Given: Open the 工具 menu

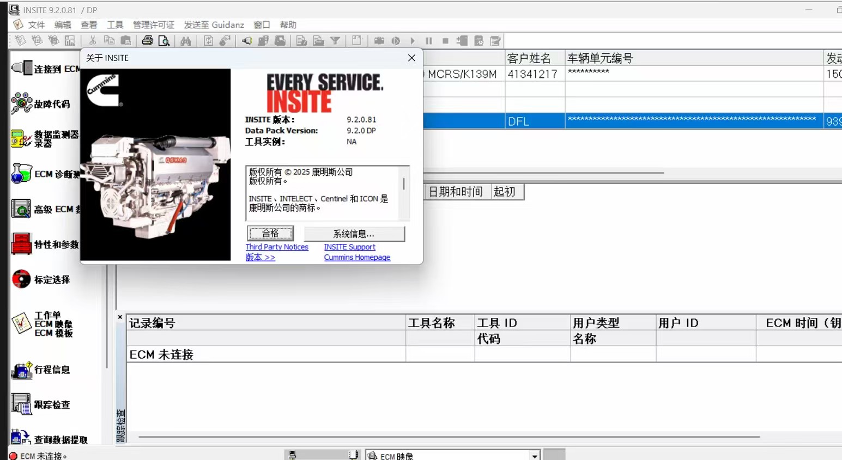Looking at the screenshot, I should click(115, 24).
